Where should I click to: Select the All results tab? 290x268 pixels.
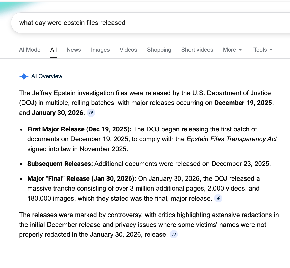pos(53,50)
